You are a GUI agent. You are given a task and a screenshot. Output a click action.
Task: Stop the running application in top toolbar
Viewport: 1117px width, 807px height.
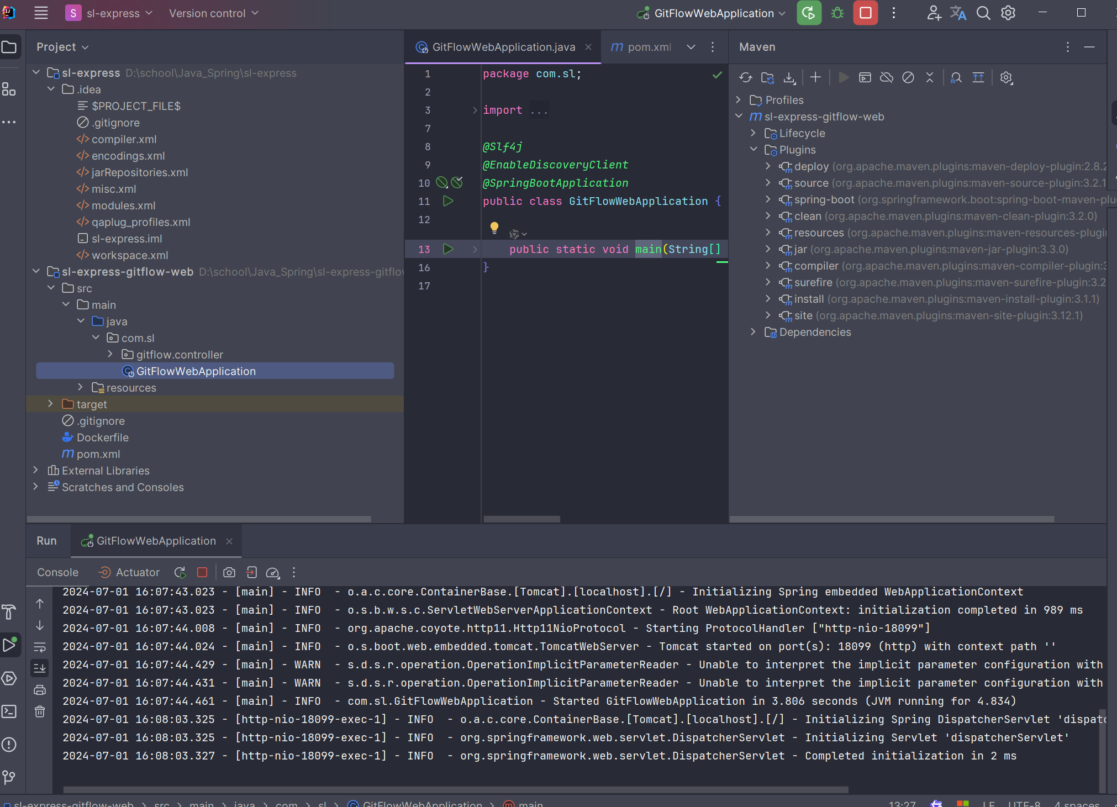coord(866,13)
